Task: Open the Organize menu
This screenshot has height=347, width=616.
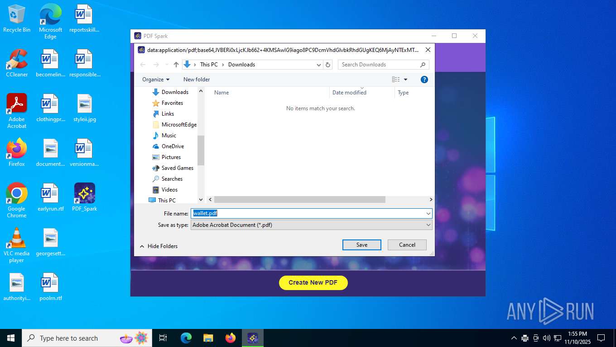Action: tap(156, 80)
